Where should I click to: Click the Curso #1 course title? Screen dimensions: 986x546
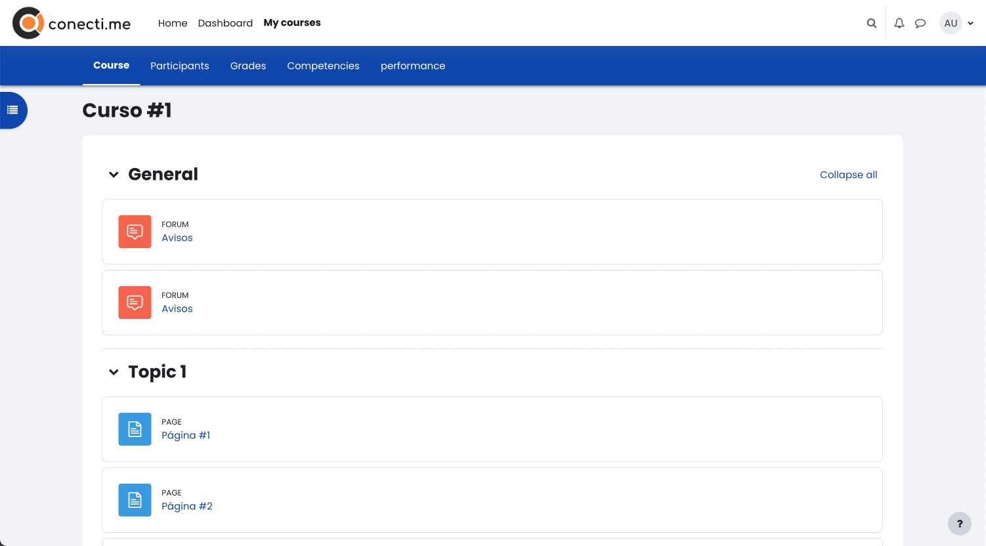tap(127, 110)
